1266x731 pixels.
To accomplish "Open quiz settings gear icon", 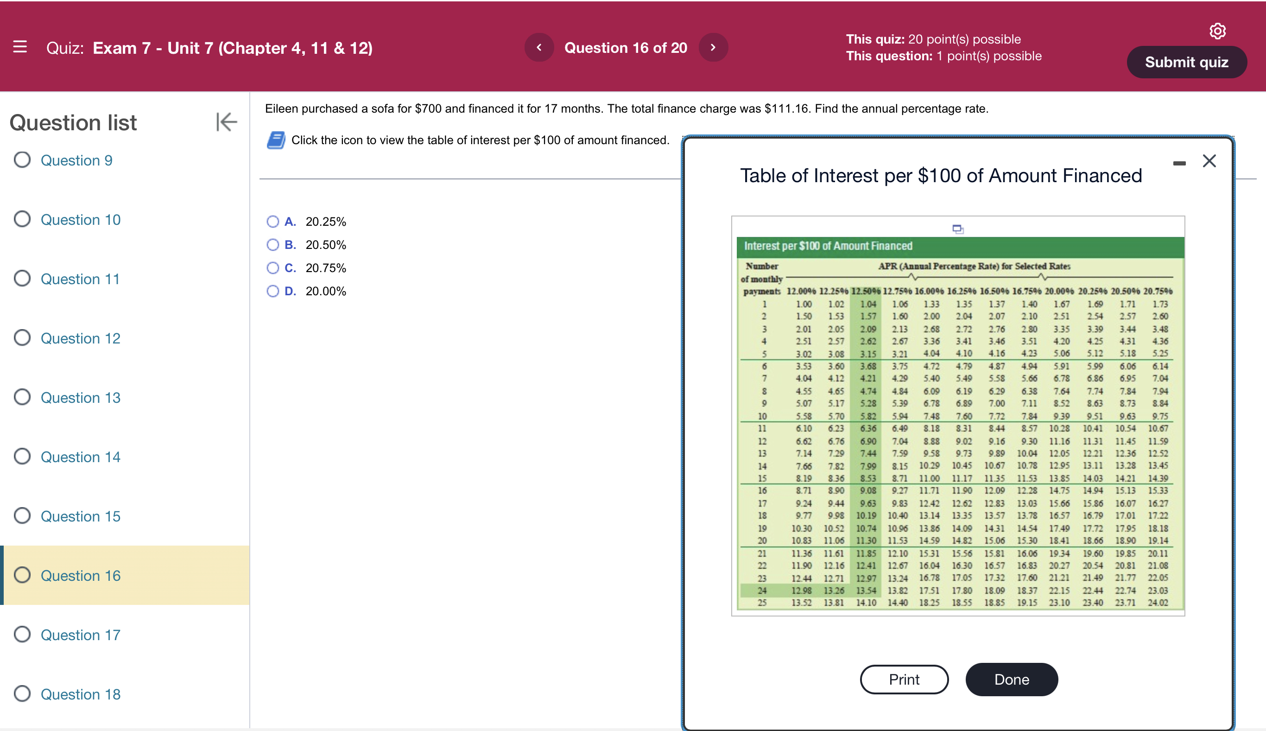I will 1217,31.
